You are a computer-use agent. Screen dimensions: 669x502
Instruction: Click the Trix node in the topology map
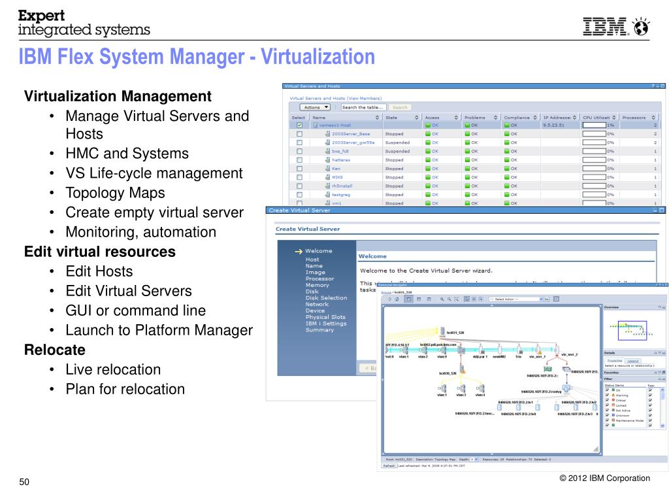(x=519, y=350)
